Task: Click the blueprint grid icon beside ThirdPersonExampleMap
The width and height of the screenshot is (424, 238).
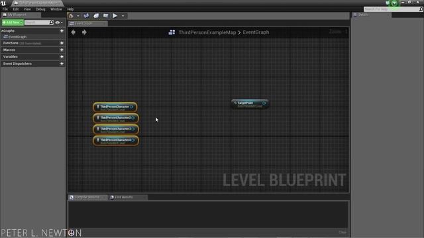Action: [172, 32]
